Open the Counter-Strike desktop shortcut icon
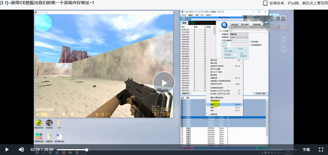Screen dimensions: 328x155 pos(49,123)
